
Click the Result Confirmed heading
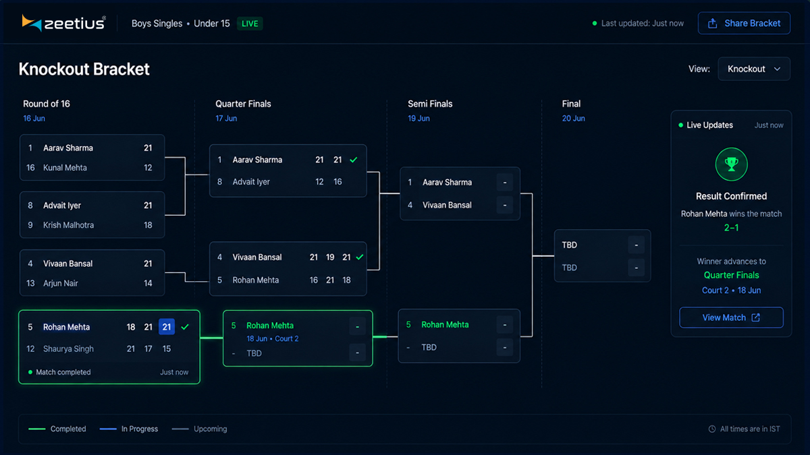pos(731,196)
